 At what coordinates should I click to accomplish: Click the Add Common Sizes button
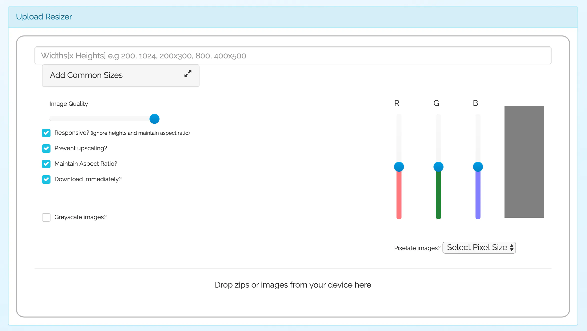click(121, 75)
